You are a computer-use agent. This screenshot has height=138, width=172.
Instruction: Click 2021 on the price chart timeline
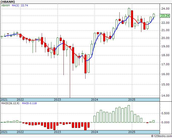4,100
